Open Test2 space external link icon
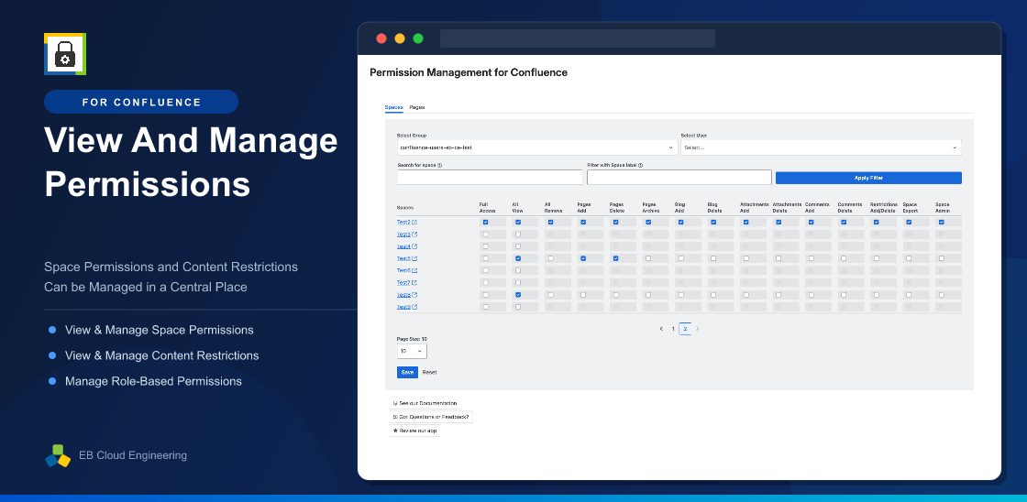 (414, 223)
